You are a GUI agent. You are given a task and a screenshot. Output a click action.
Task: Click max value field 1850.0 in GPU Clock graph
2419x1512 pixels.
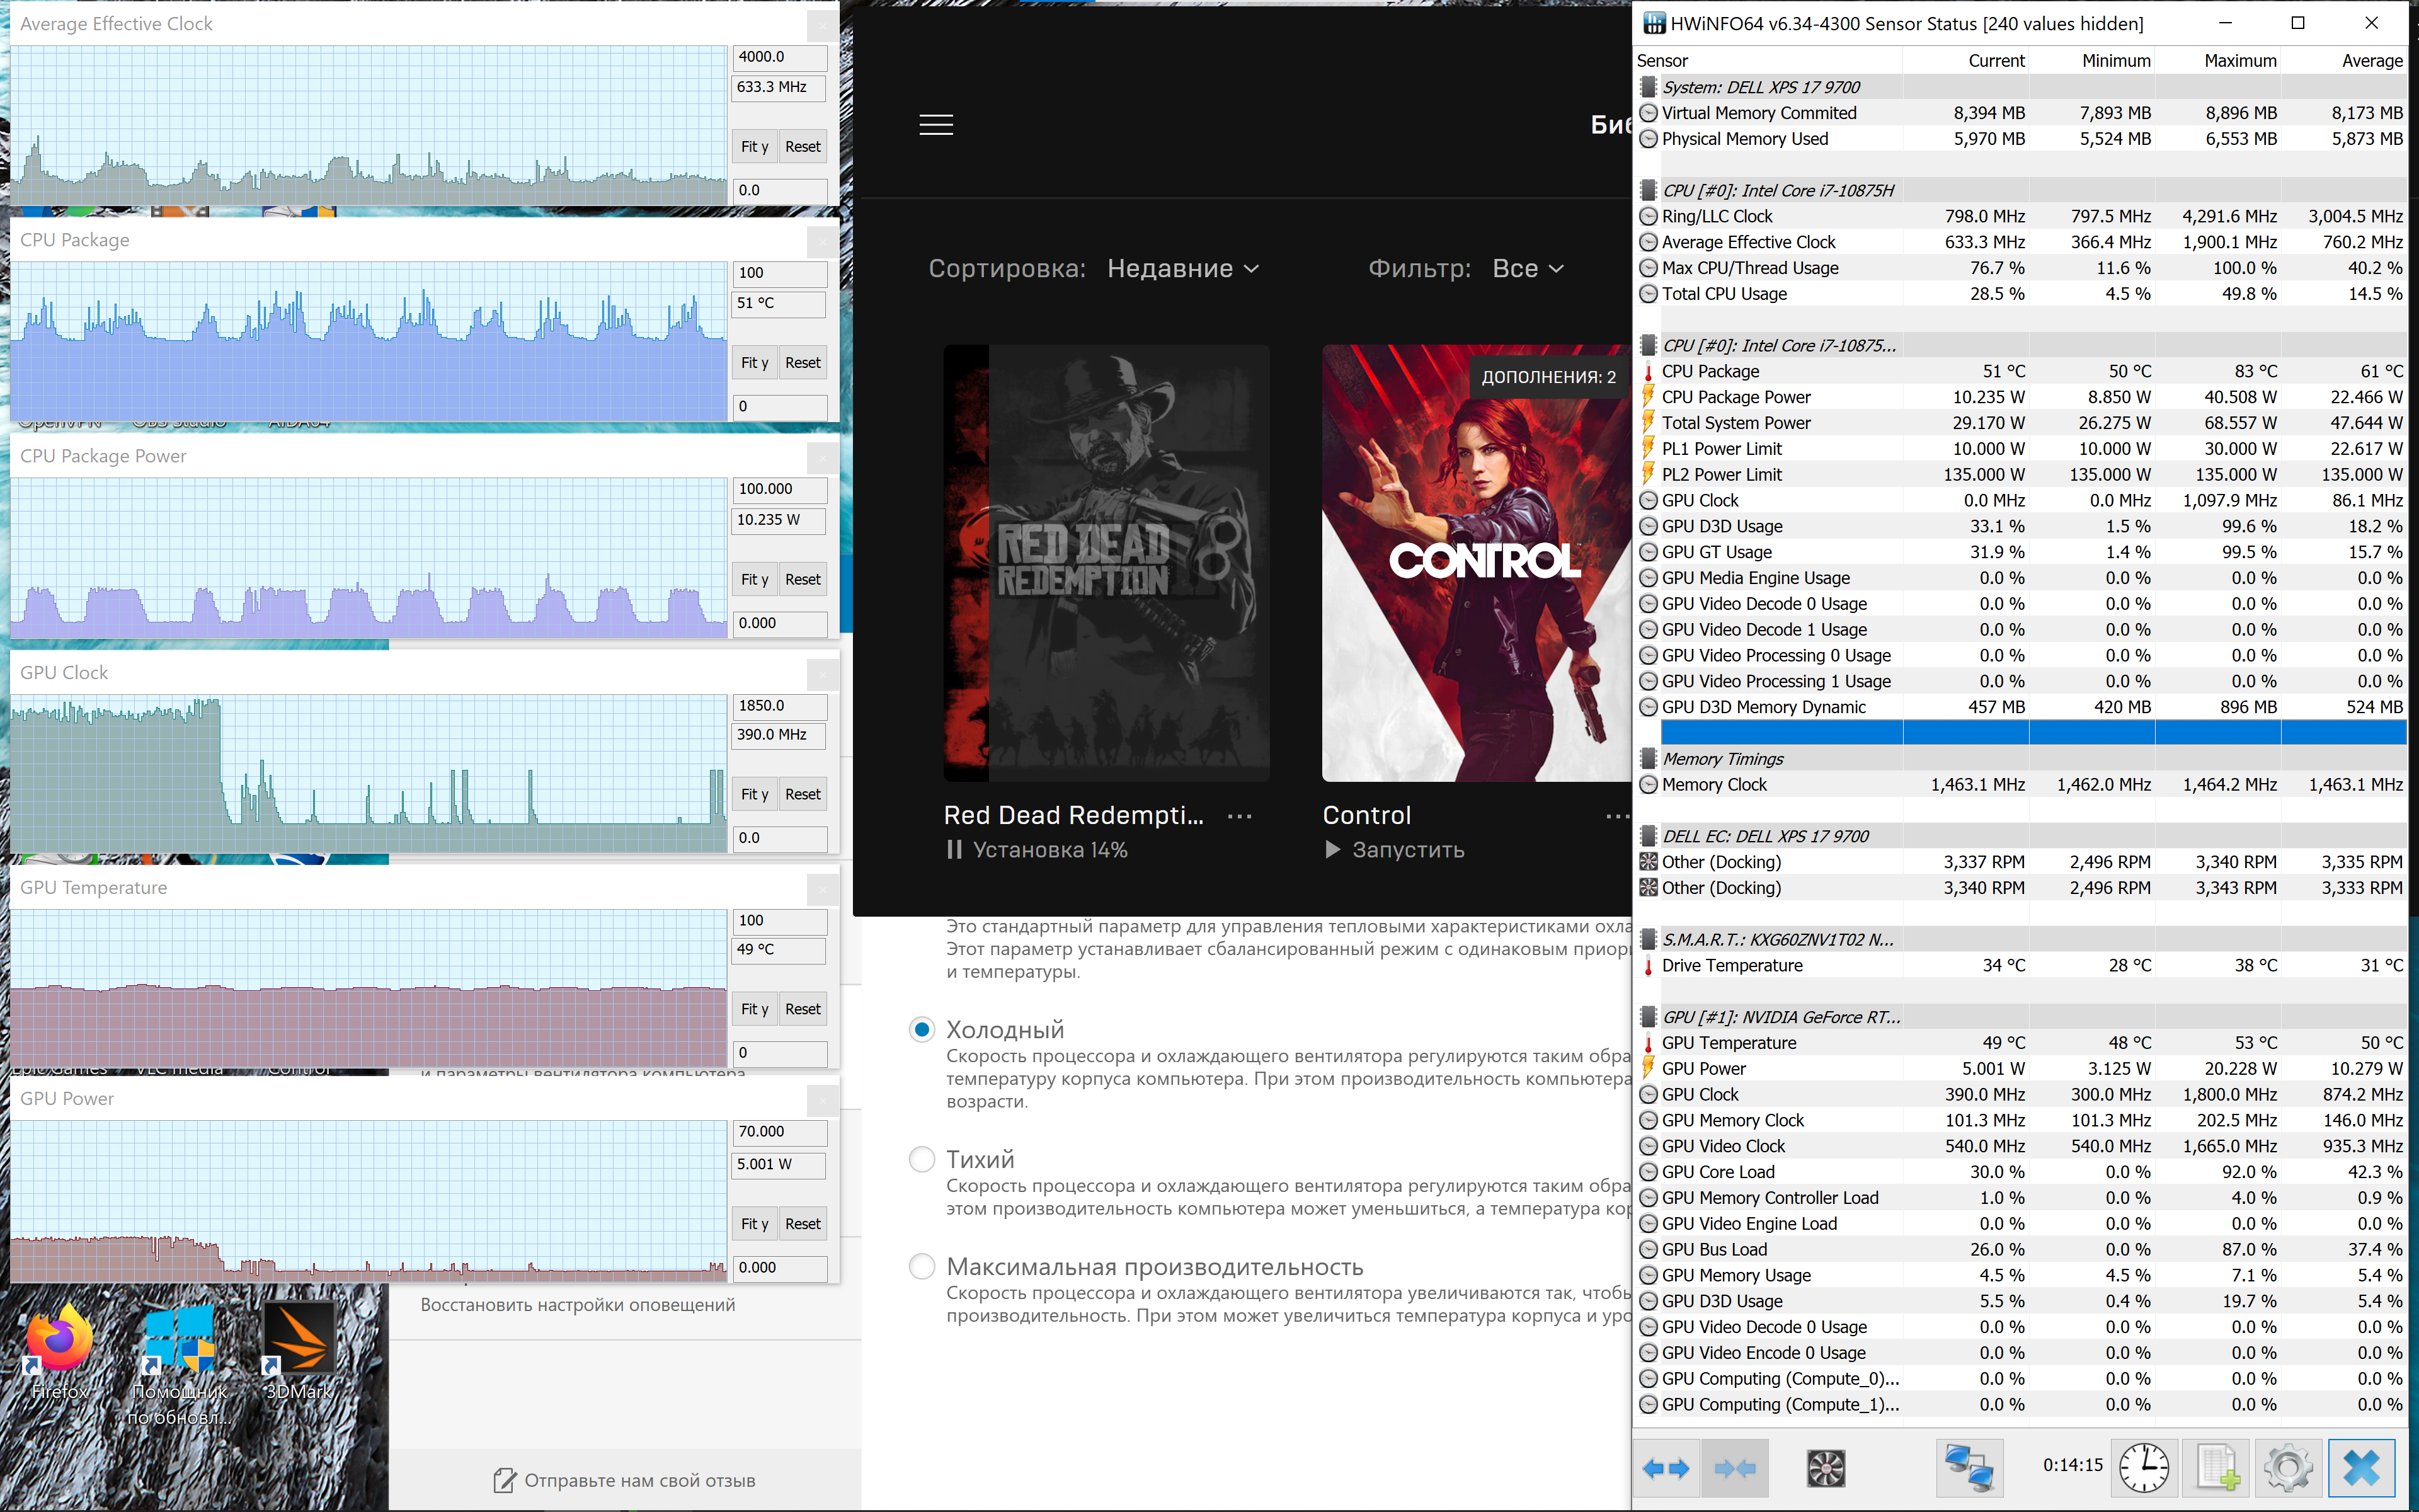[780, 706]
